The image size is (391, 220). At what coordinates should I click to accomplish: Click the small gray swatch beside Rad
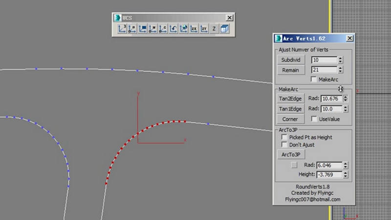pos(294,165)
